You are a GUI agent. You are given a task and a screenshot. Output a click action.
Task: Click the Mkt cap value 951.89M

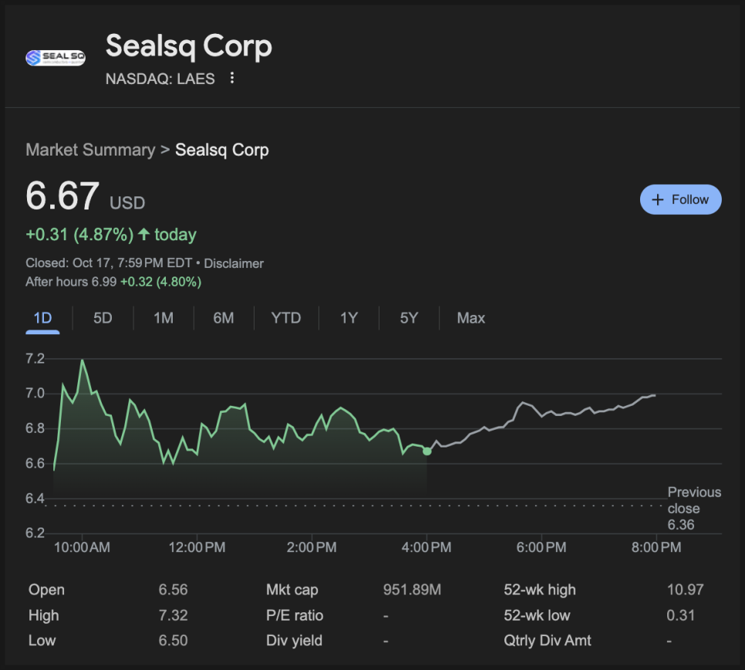coord(412,590)
